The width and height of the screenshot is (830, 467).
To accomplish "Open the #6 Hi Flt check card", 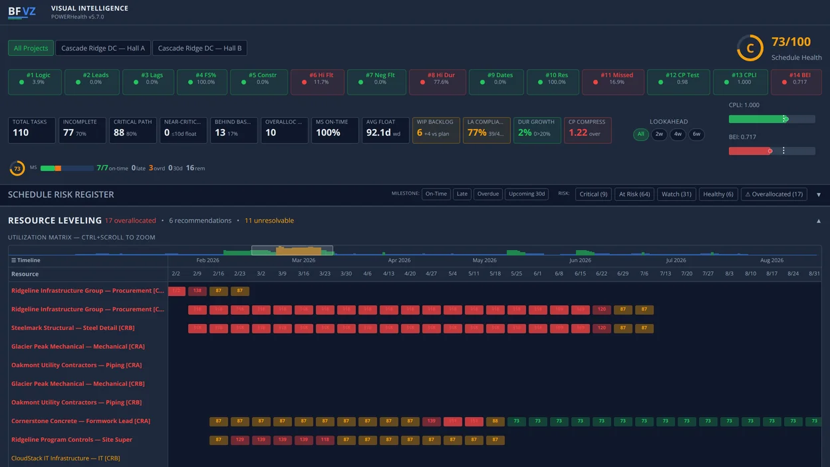I will (x=317, y=82).
